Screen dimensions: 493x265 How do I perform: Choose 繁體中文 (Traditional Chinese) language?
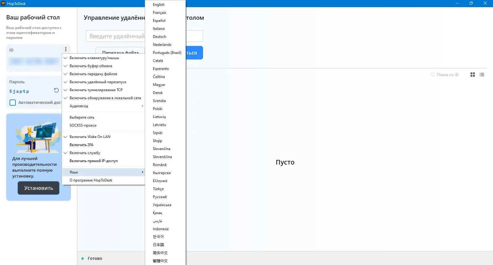pos(165,261)
